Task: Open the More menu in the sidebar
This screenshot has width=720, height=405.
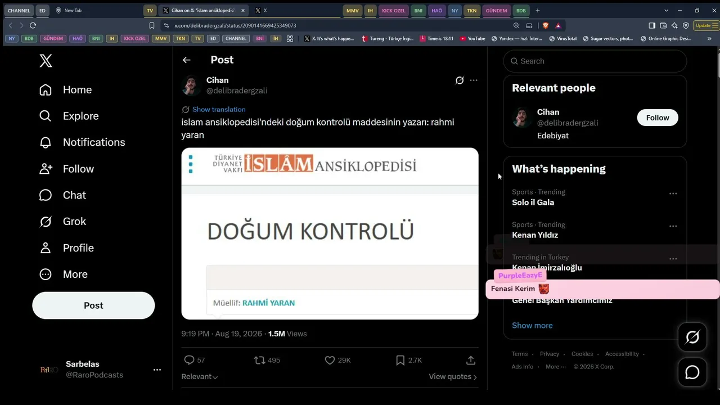Action: (x=64, y=274)
